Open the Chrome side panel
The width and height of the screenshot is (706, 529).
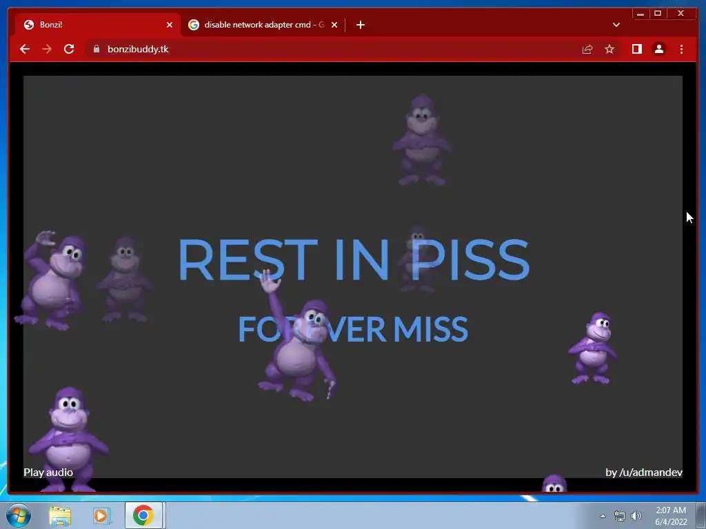coord(636,49)
